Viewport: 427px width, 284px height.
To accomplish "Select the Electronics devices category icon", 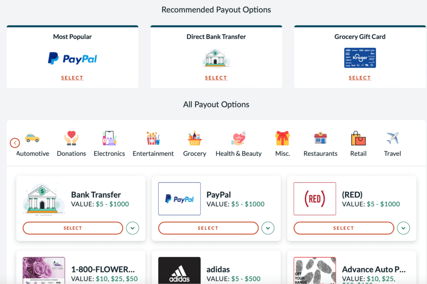I will (x=109, y=138).
